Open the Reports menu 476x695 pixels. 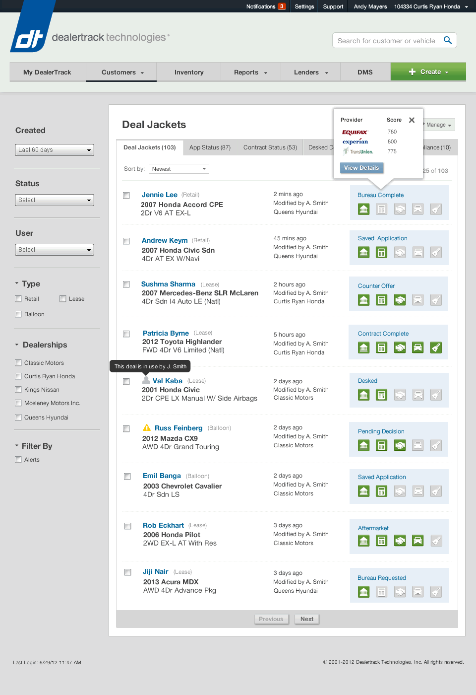(251, 72)
